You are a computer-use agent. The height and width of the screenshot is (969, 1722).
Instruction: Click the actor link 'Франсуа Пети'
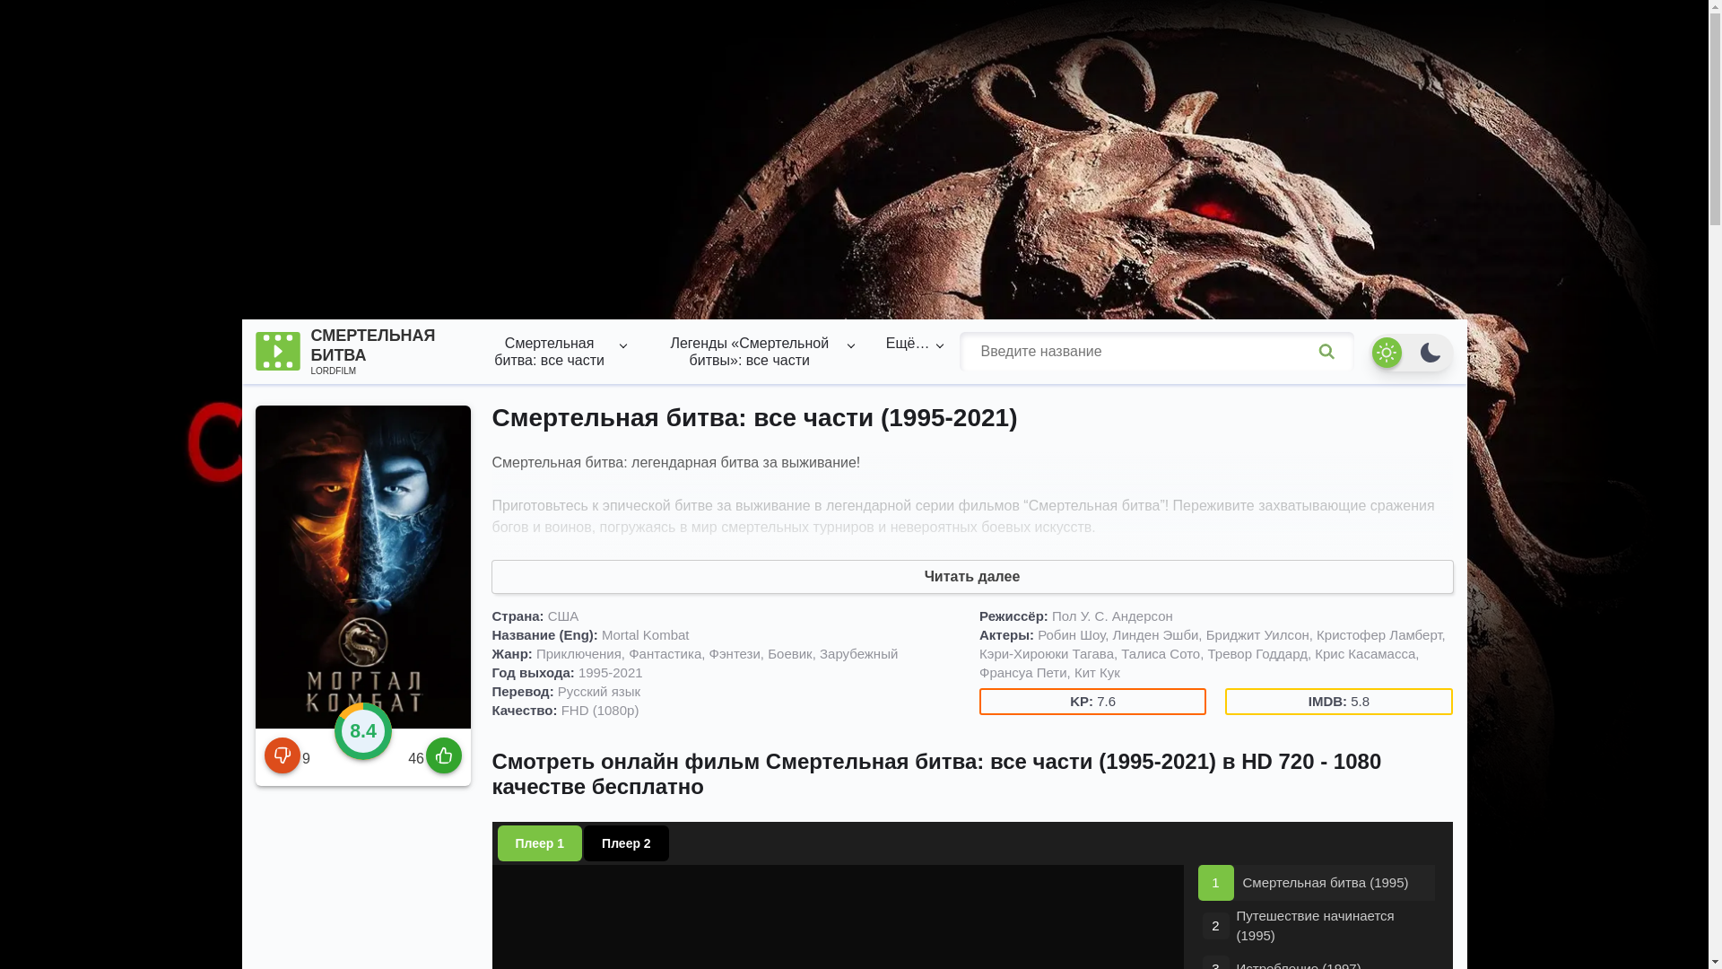[x=1023, y=673]
